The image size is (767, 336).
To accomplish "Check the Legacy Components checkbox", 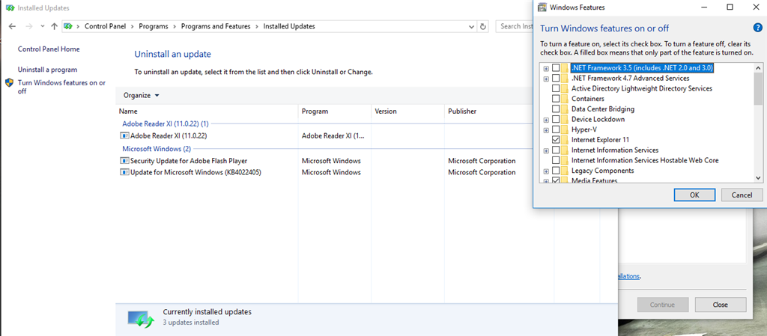I will pos(556,171).
